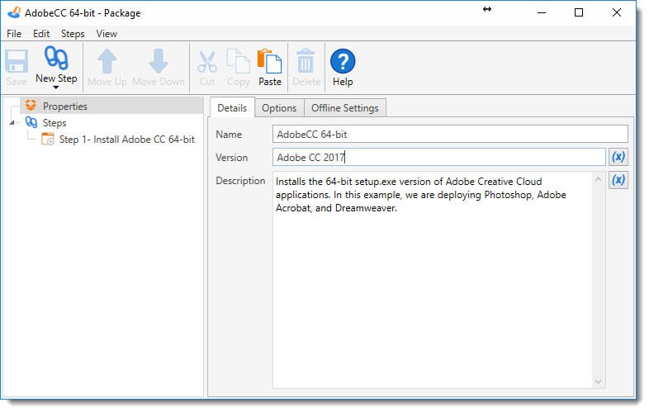Switch to the Offline Settings tab
Viewport: 649px width, 412px height.
(345, 108)
